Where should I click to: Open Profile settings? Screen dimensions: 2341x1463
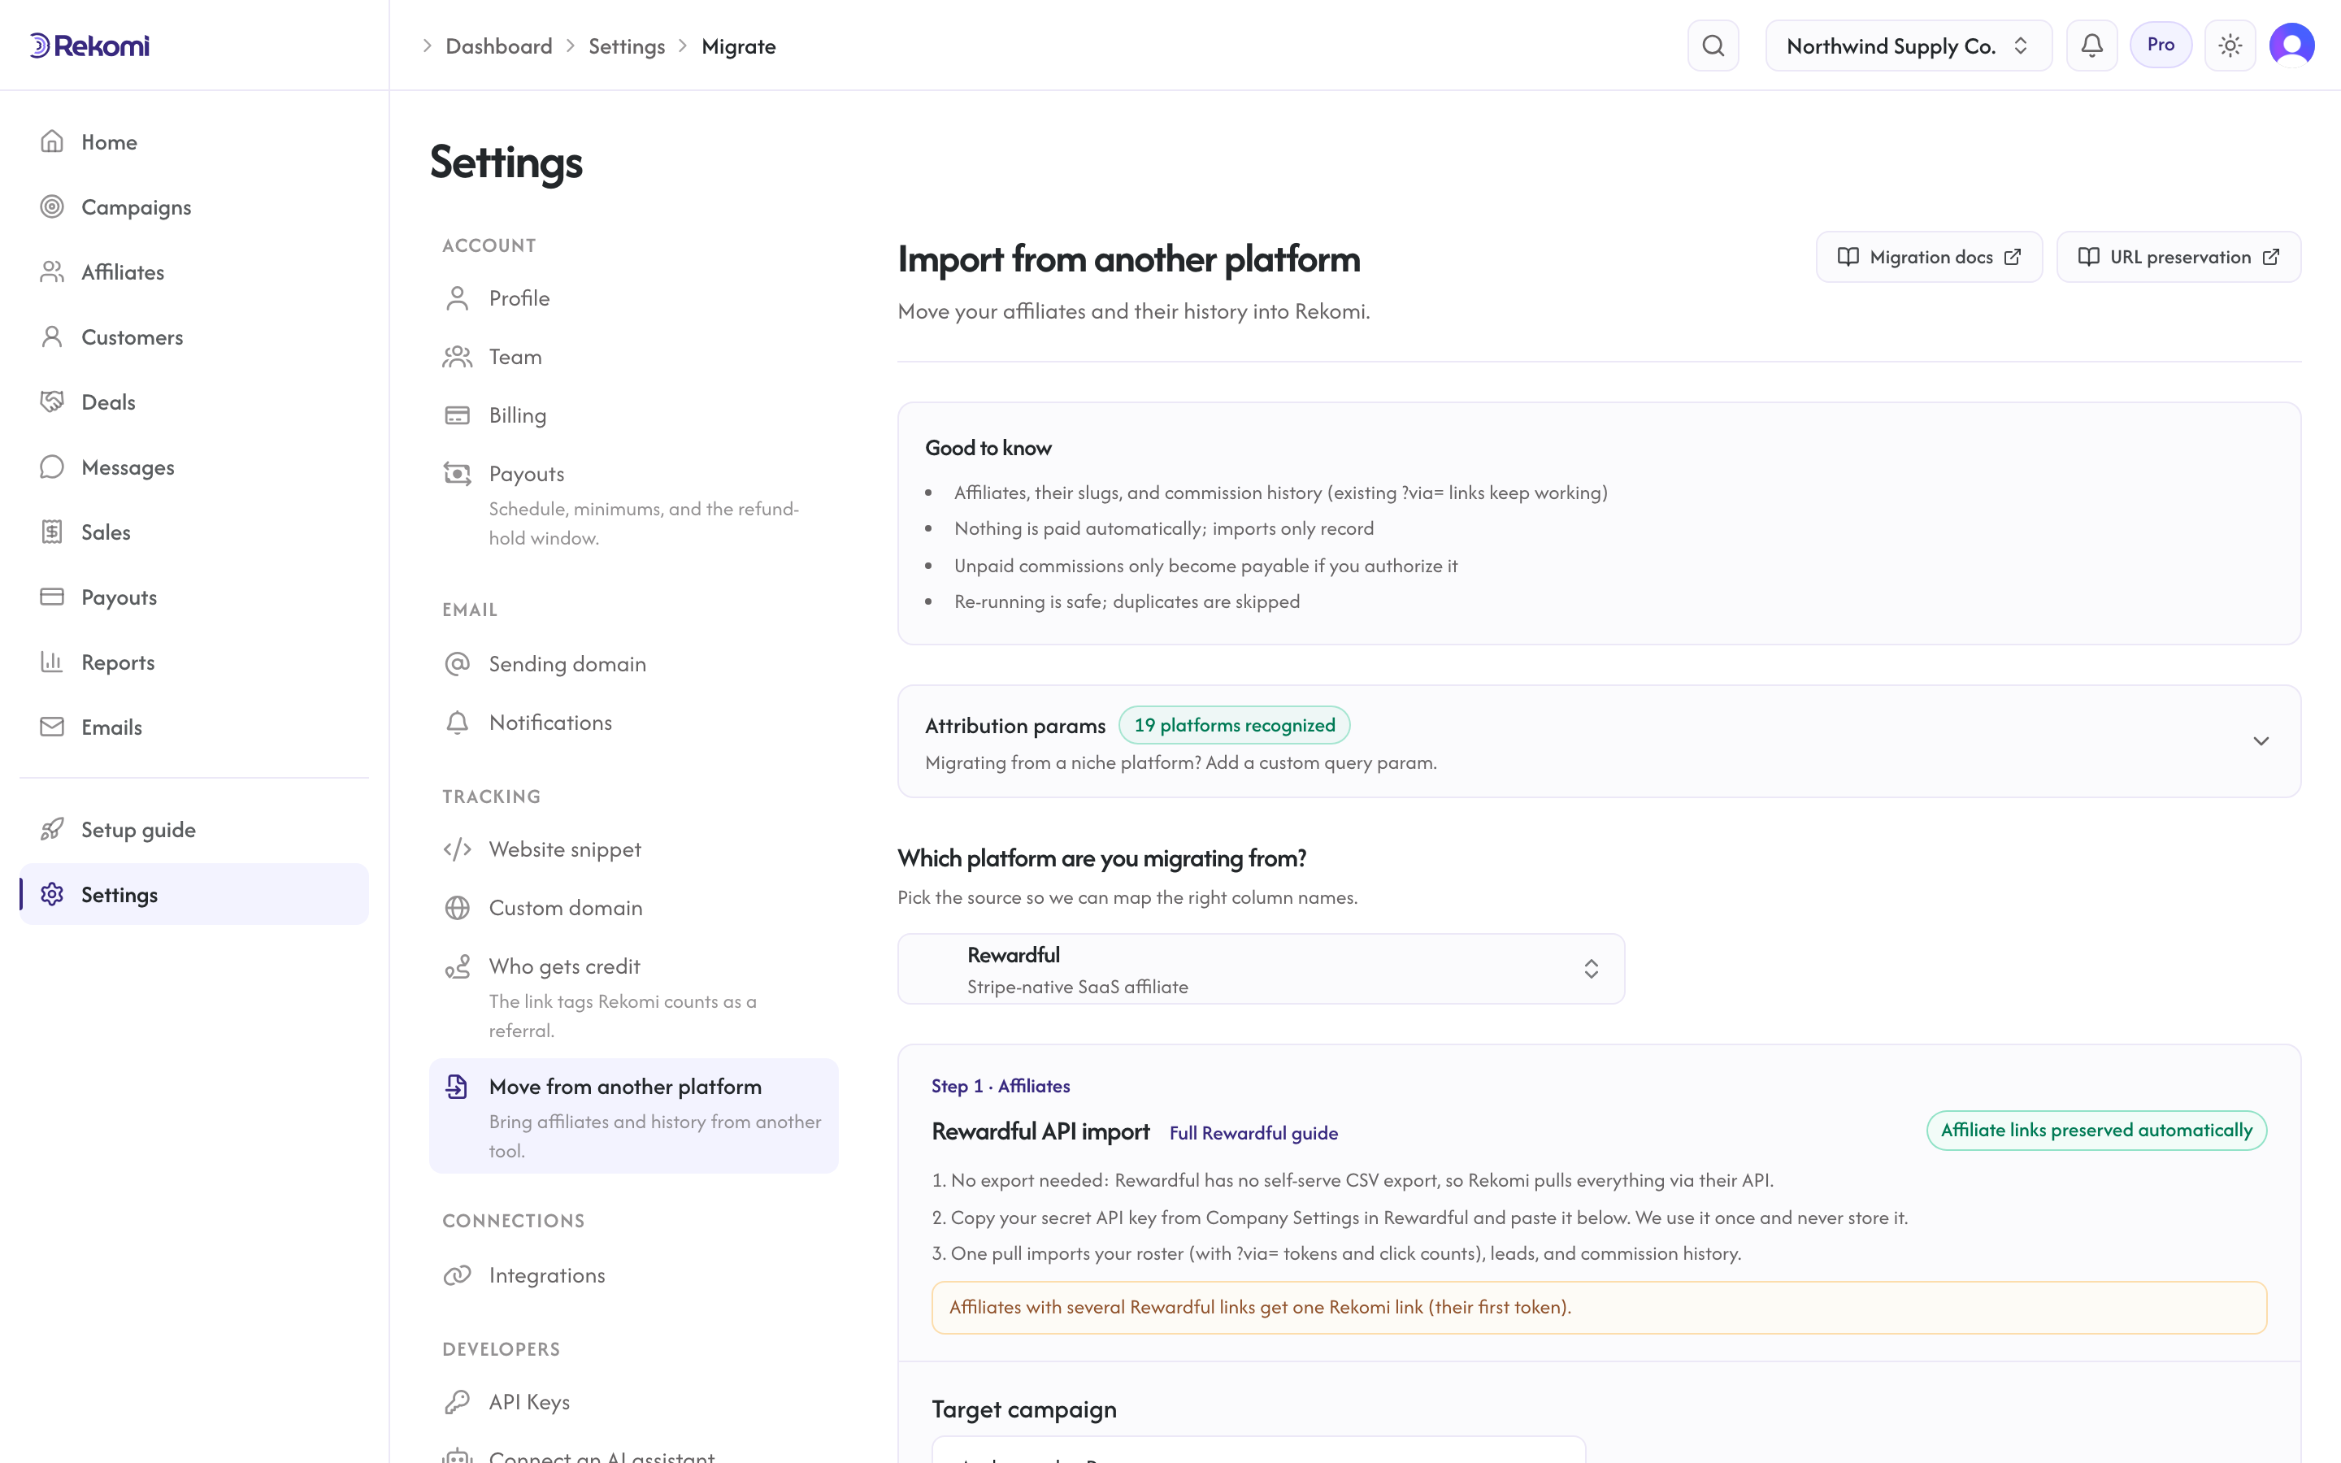coord(634,298)
